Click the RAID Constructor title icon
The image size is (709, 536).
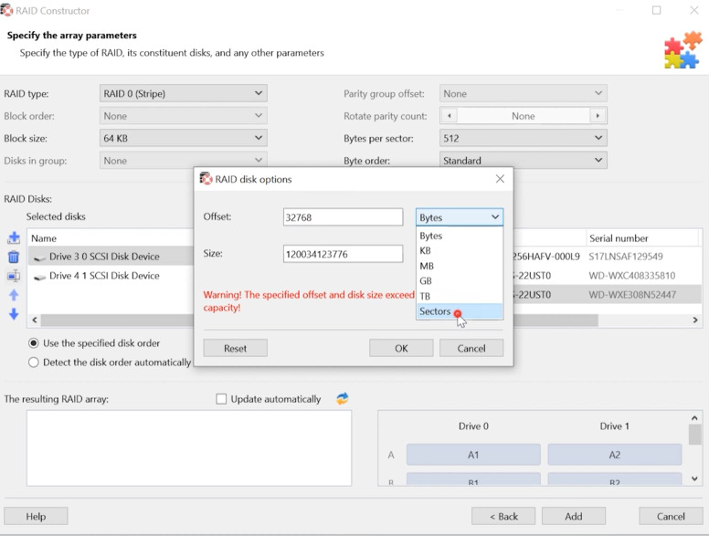tap(6, 10)
